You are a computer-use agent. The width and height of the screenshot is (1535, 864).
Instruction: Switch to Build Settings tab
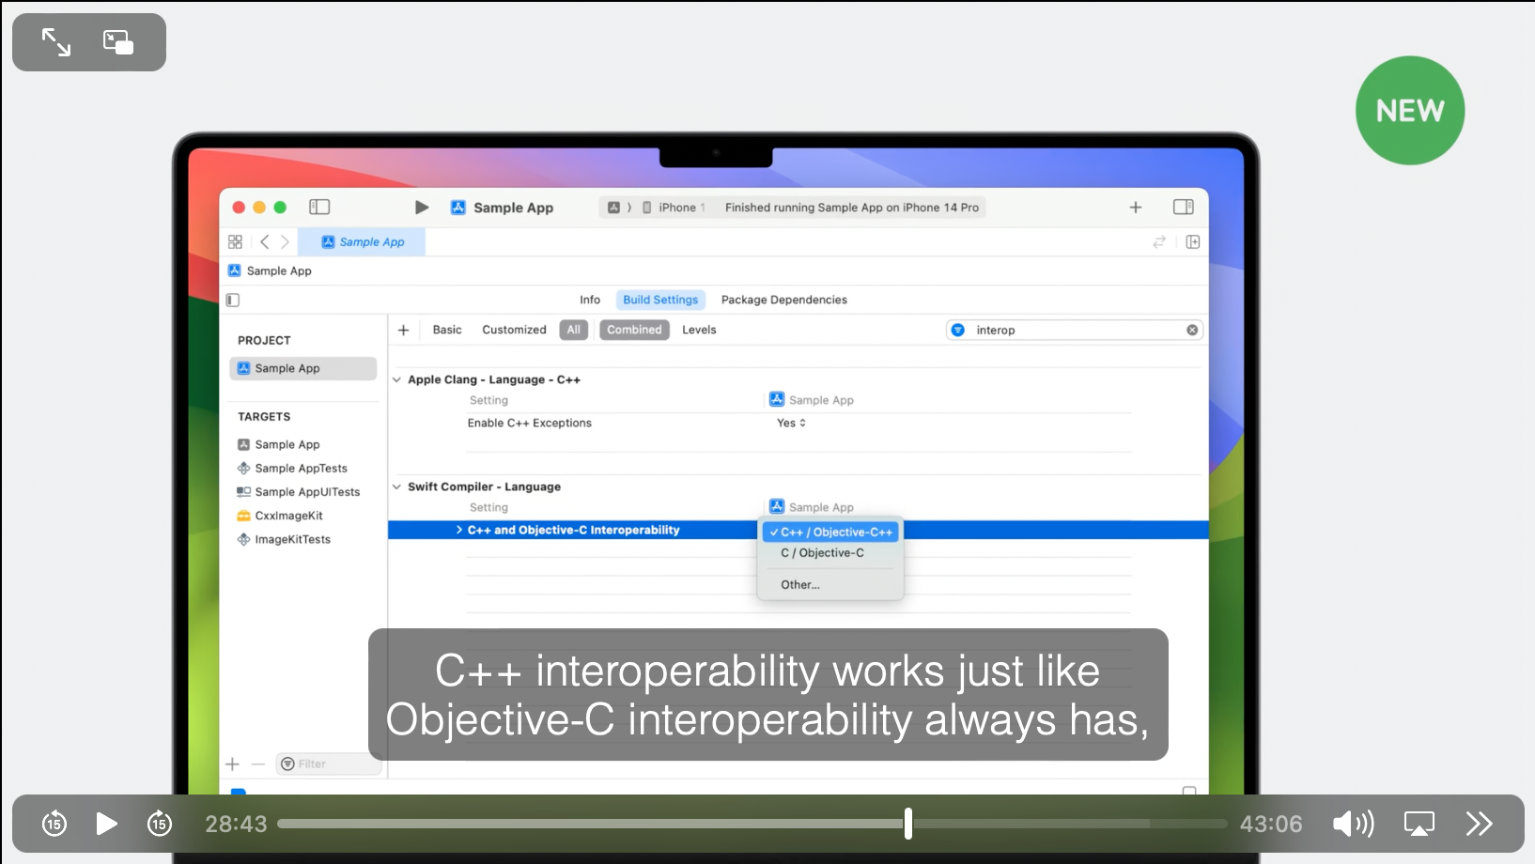(660, 300)
